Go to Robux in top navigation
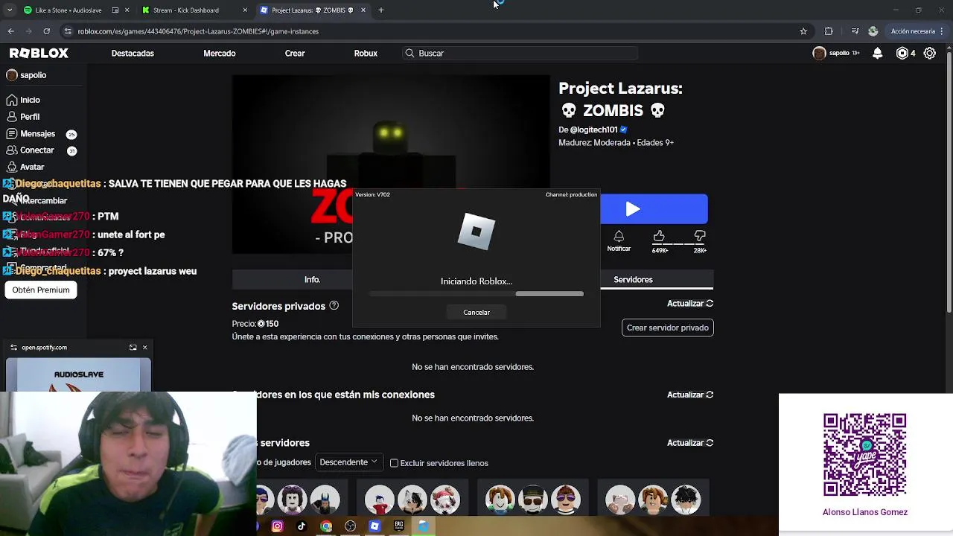 tap(366, 54)
